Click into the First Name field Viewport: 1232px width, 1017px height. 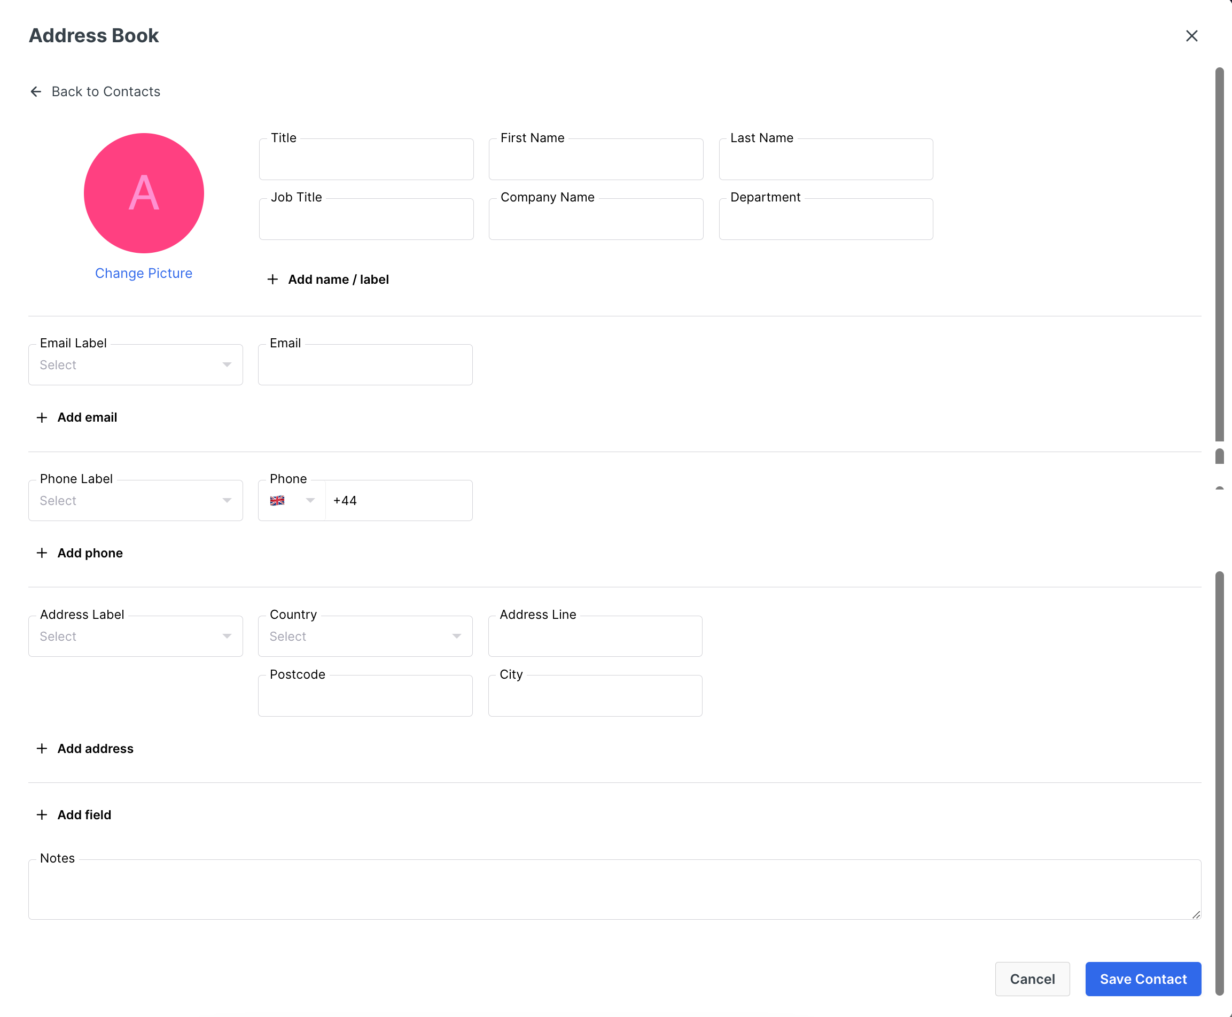click(x=596, y=160)
